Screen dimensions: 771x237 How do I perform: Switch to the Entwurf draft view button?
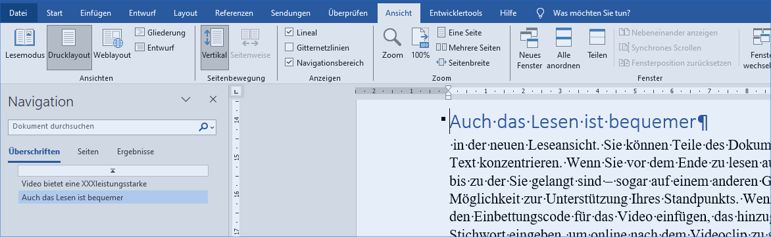155,47
